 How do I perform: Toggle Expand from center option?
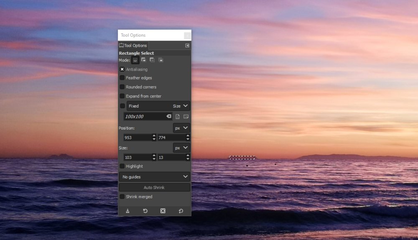tap(122, 96)
